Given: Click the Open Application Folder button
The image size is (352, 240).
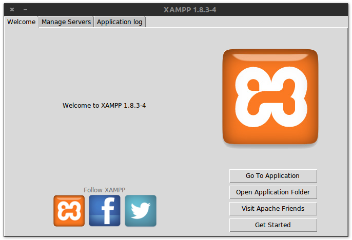Looking at the screenshot, I should (273, 192).
